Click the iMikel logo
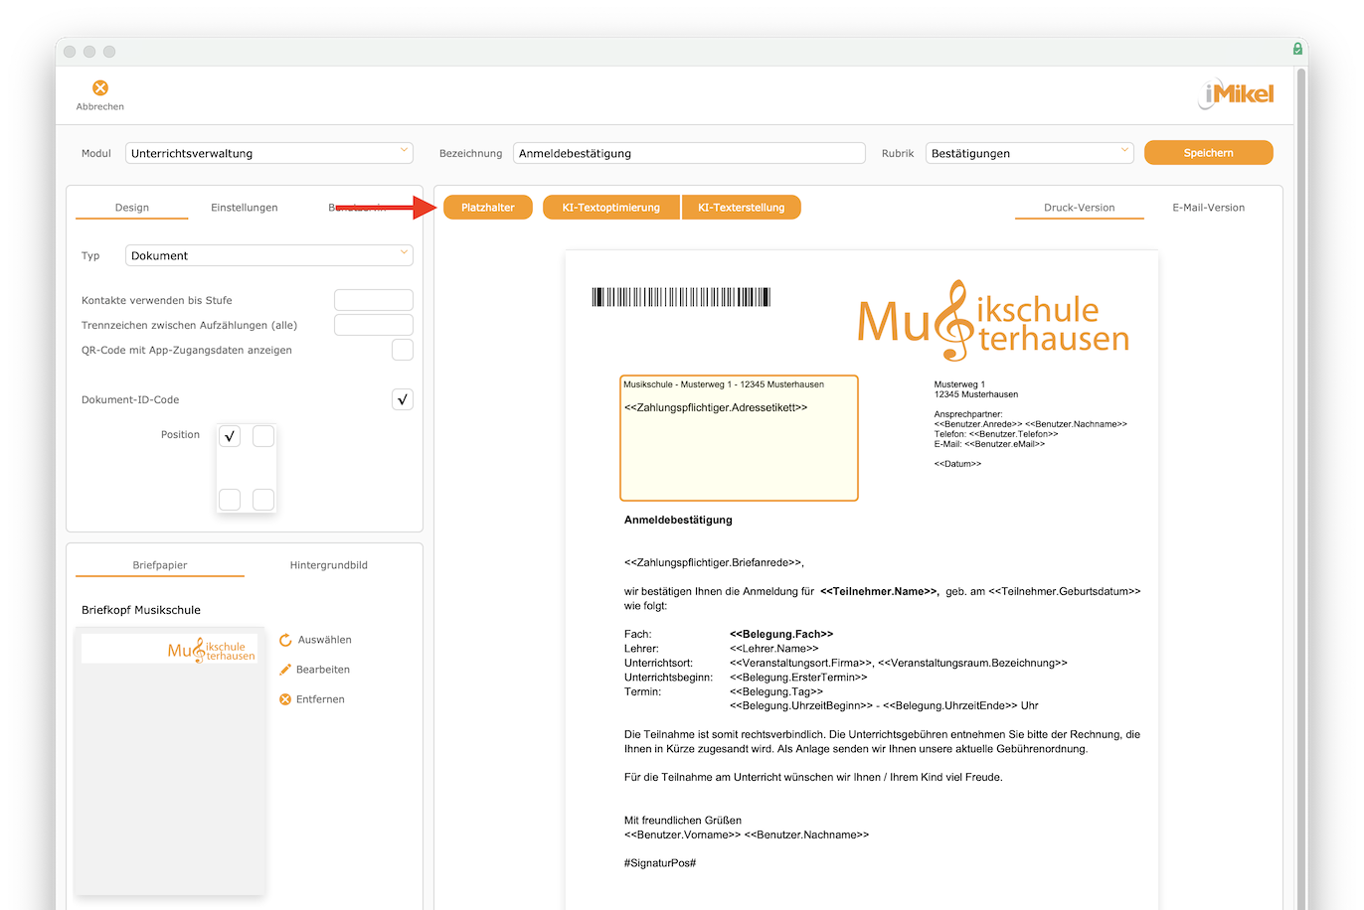 pos(1236,94)
